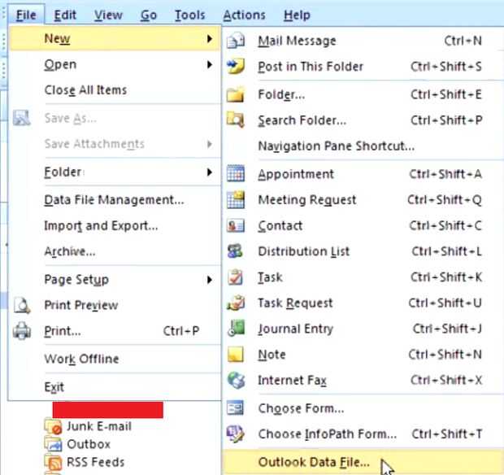
Task: Choose Print... Ctrl+P entry
Action: point(115,330)
